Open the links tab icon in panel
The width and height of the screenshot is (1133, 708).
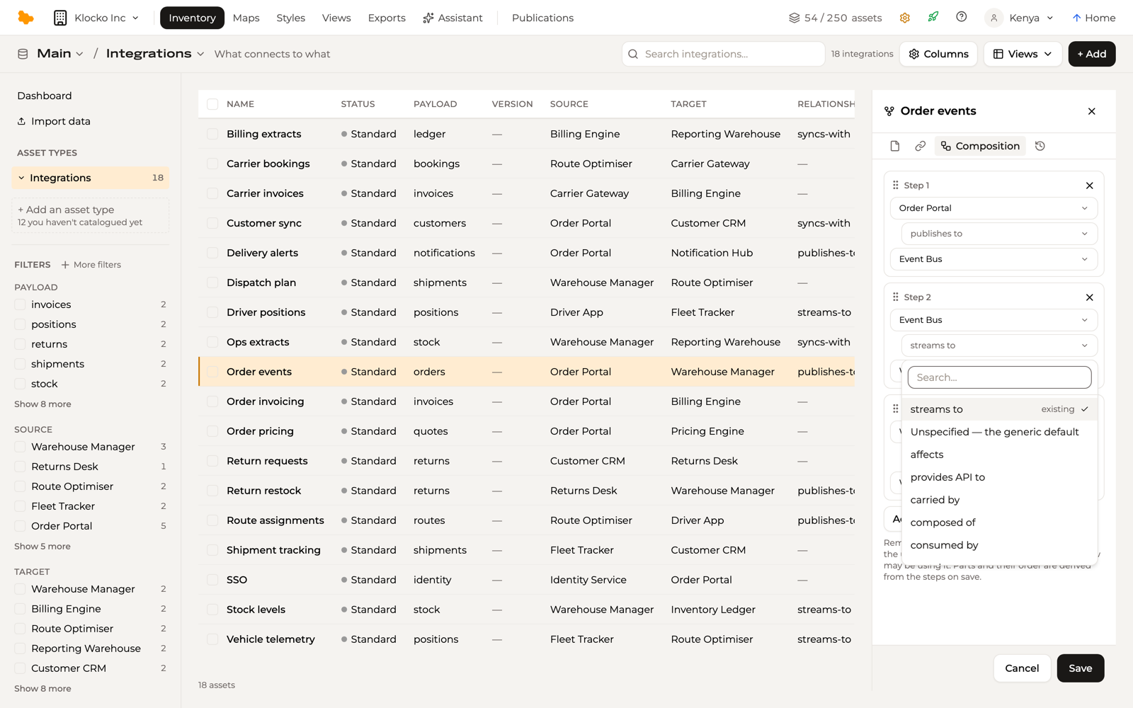(920, 146)
